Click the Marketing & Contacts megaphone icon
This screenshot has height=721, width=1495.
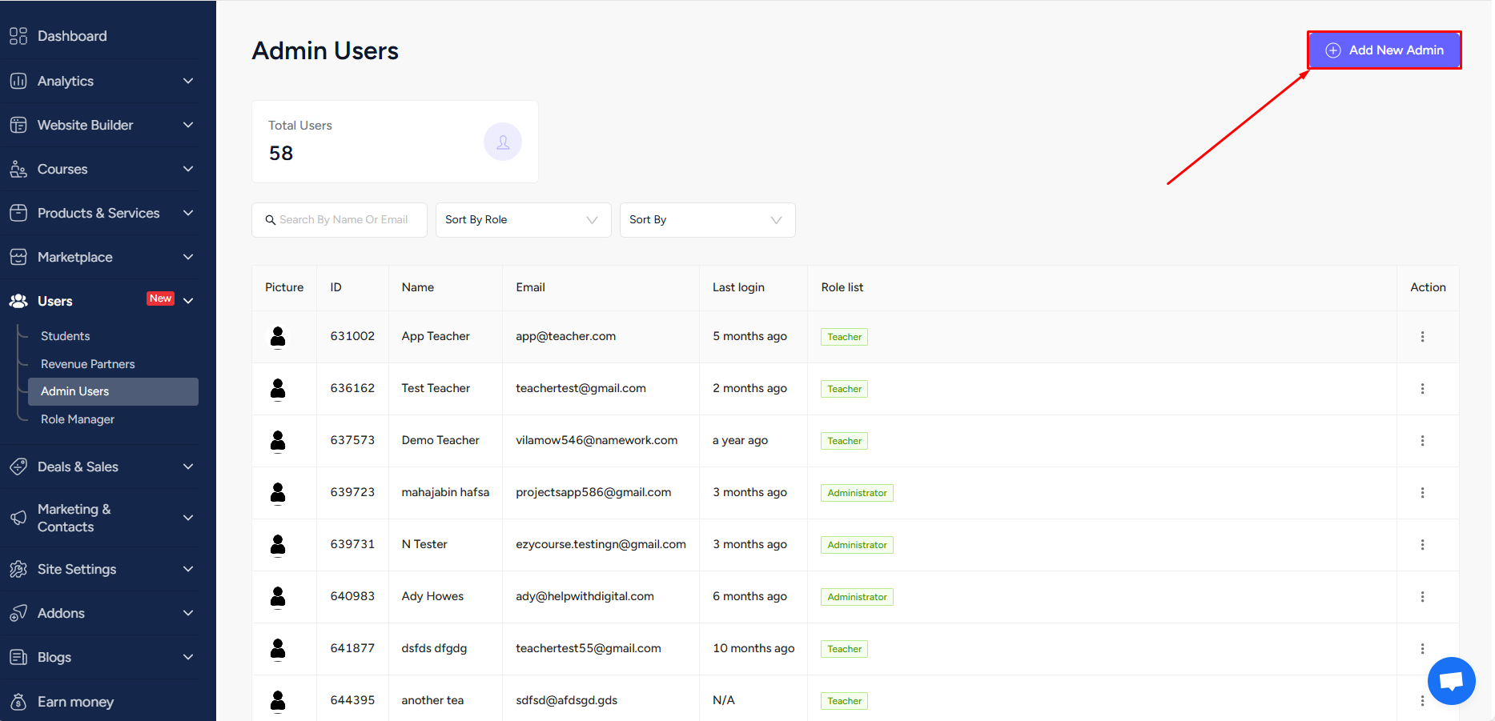pos(18,518)
